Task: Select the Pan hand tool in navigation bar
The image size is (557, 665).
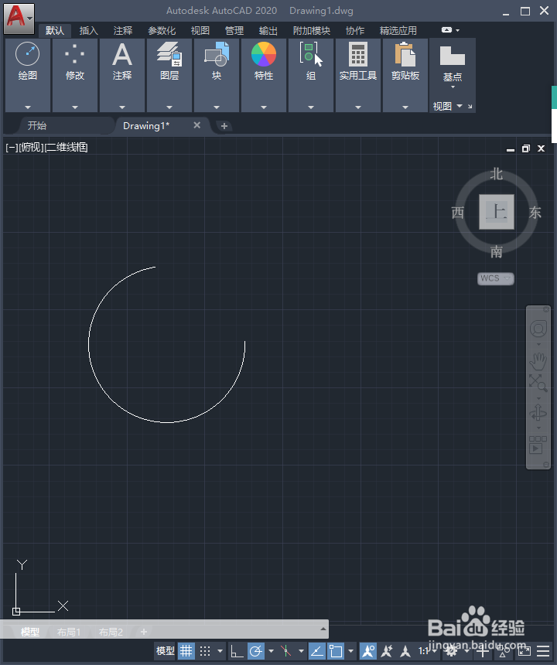Action: tap(538, 361)
